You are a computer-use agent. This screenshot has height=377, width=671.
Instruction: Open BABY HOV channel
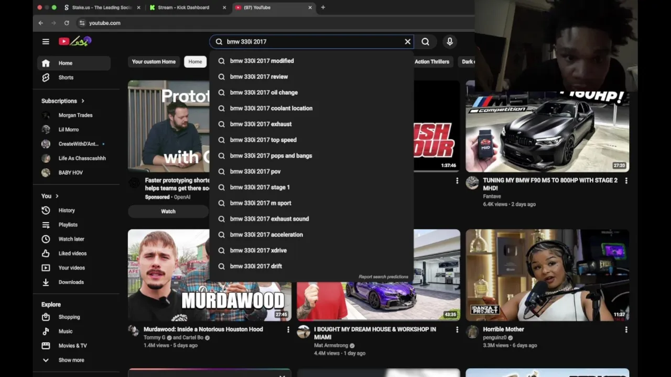[x=74, y=172]
